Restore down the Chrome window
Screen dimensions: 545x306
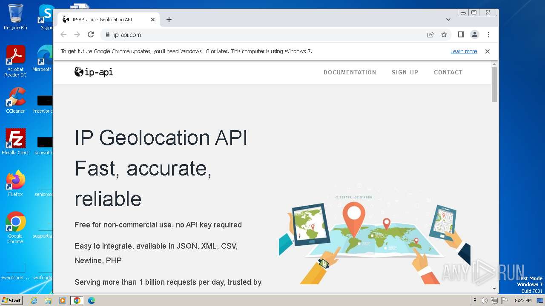pyautogui.click(x=473, y=13)
